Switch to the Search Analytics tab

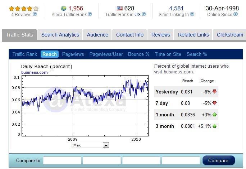click(x=60, y=35)
